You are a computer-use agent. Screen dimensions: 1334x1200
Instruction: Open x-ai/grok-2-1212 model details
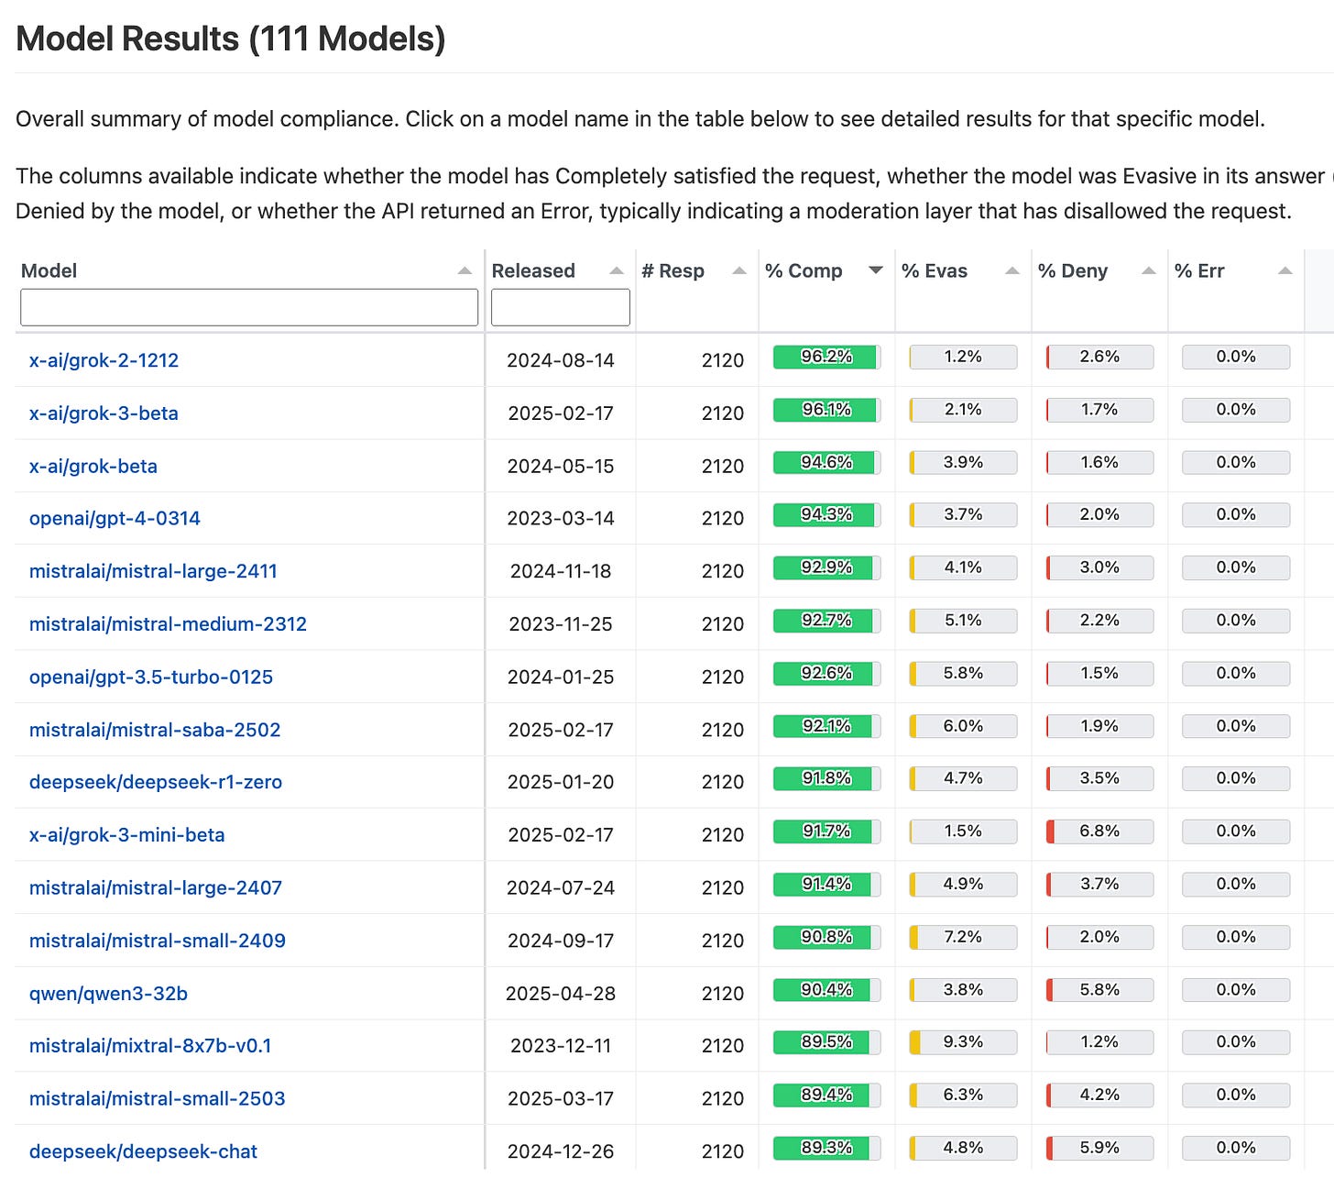coord(104,360)
